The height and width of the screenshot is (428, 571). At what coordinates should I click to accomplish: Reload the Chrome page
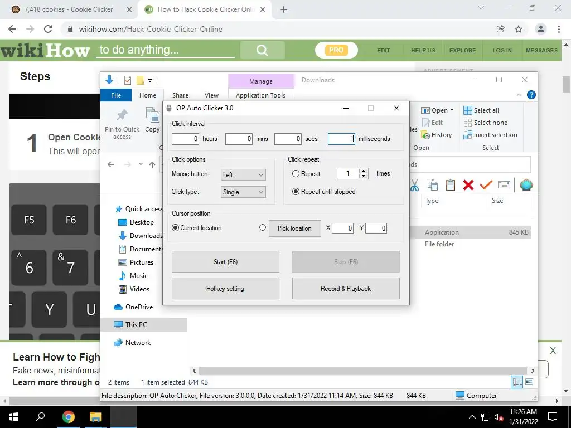point(48,29)
